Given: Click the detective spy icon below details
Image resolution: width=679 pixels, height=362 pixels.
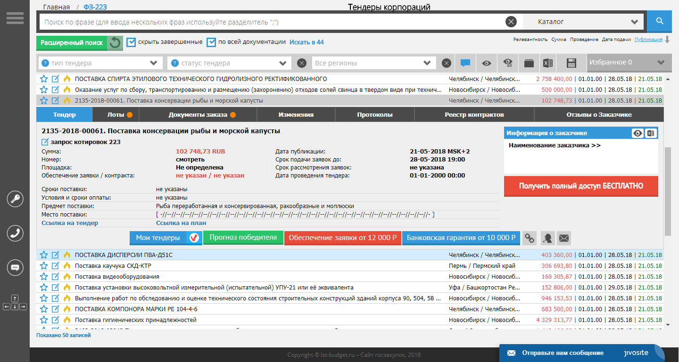Looking at the screenshot, I should coord(547,238).
